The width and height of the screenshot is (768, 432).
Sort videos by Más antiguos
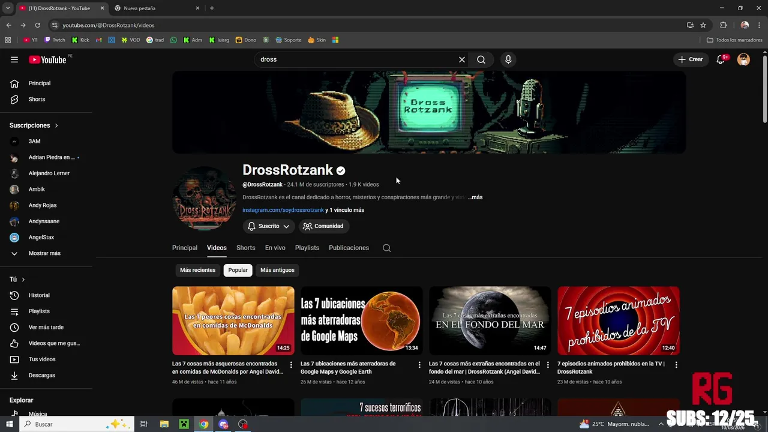[277, 270]
